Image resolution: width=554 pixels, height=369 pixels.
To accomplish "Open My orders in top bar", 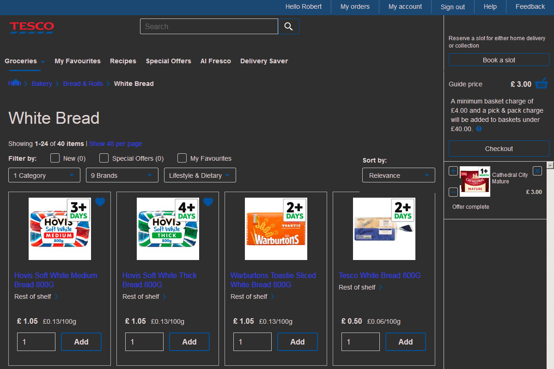I will (355, 7).
